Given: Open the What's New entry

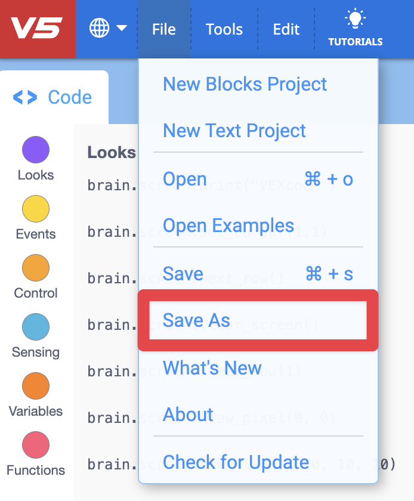Looking at the screenshot, I should pos(212,368).
